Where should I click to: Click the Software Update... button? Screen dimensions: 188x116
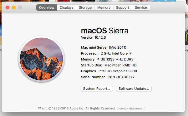[134, 89]
